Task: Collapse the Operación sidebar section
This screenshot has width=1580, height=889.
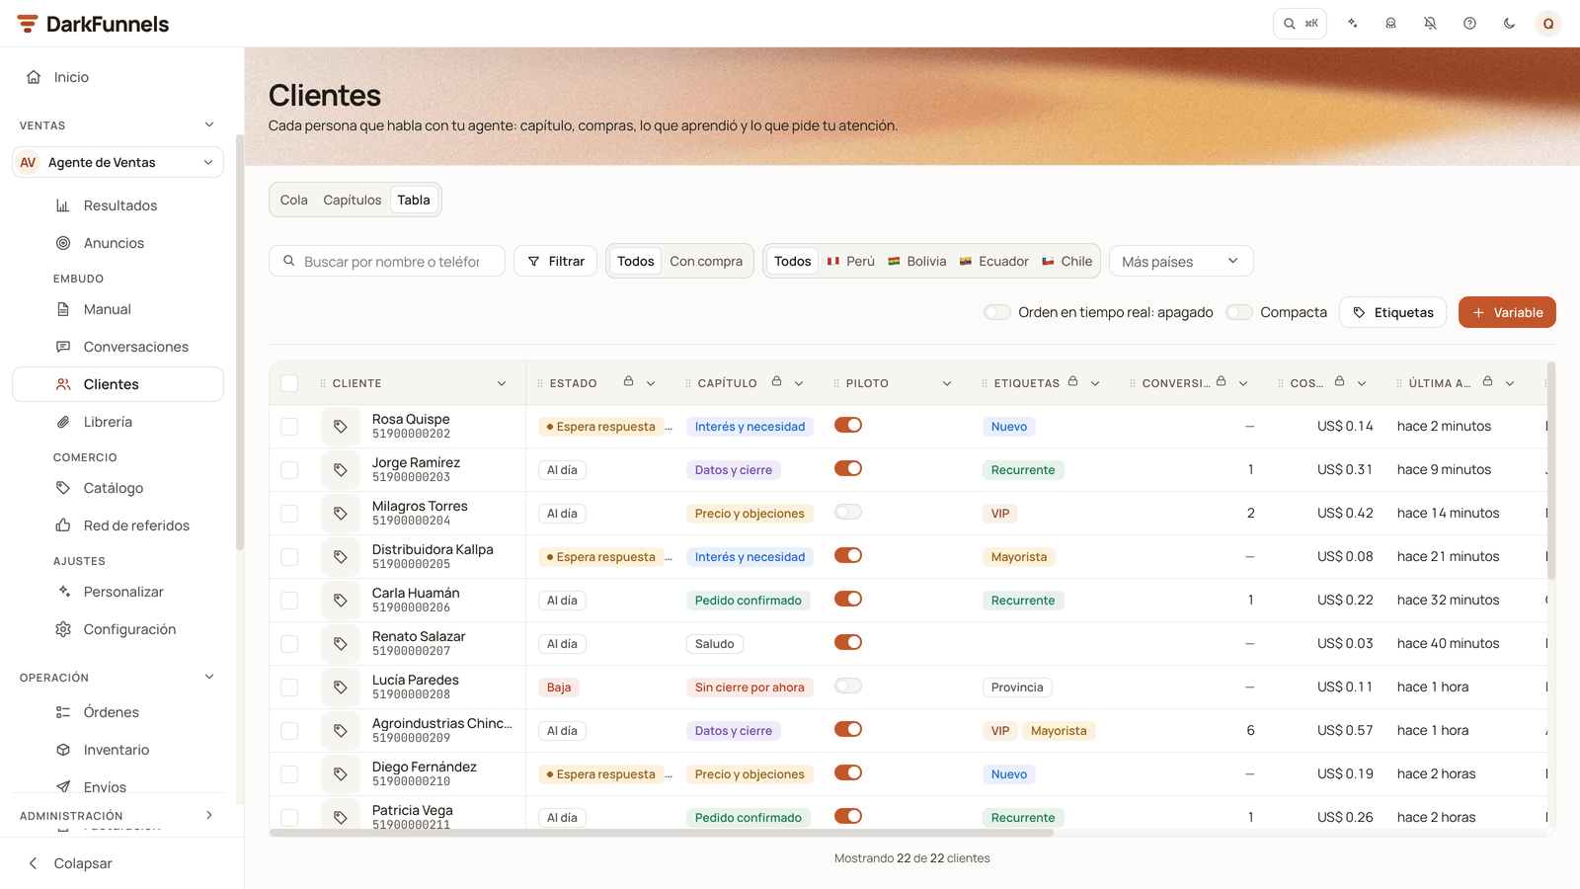Action: coord(209,677)
